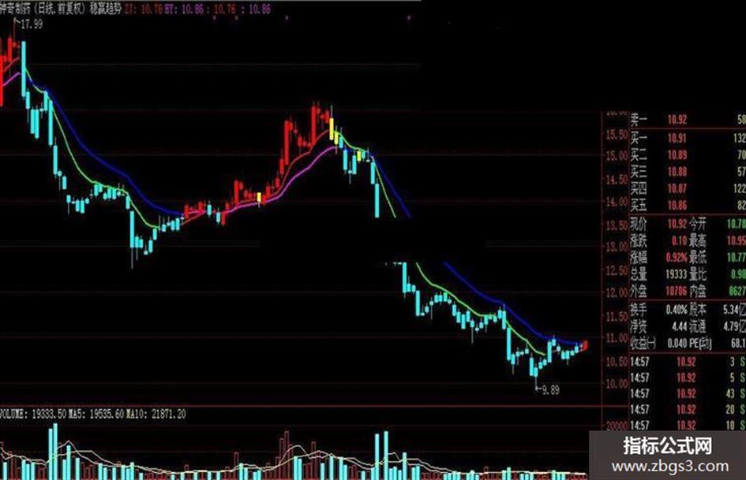Click the 量比 label
The image size is (746, 480).
[x=698, y=274]
